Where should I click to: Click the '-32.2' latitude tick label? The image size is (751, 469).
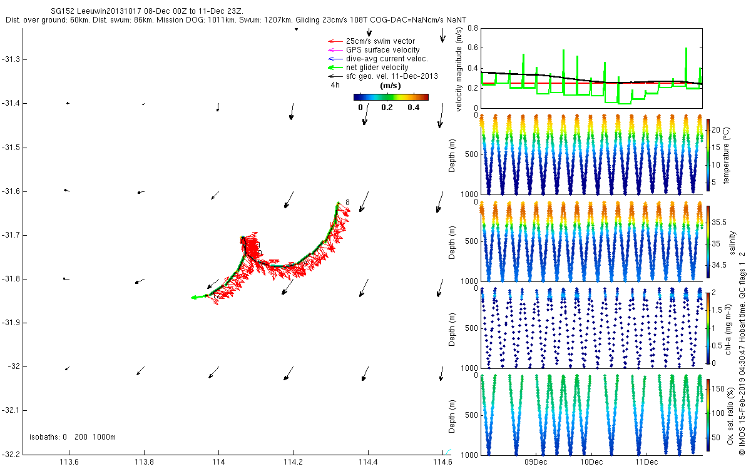point(11,453)
